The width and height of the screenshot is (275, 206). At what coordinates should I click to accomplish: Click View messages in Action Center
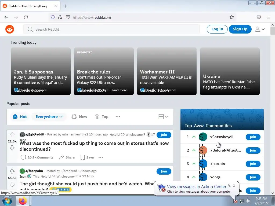point(197,187)
